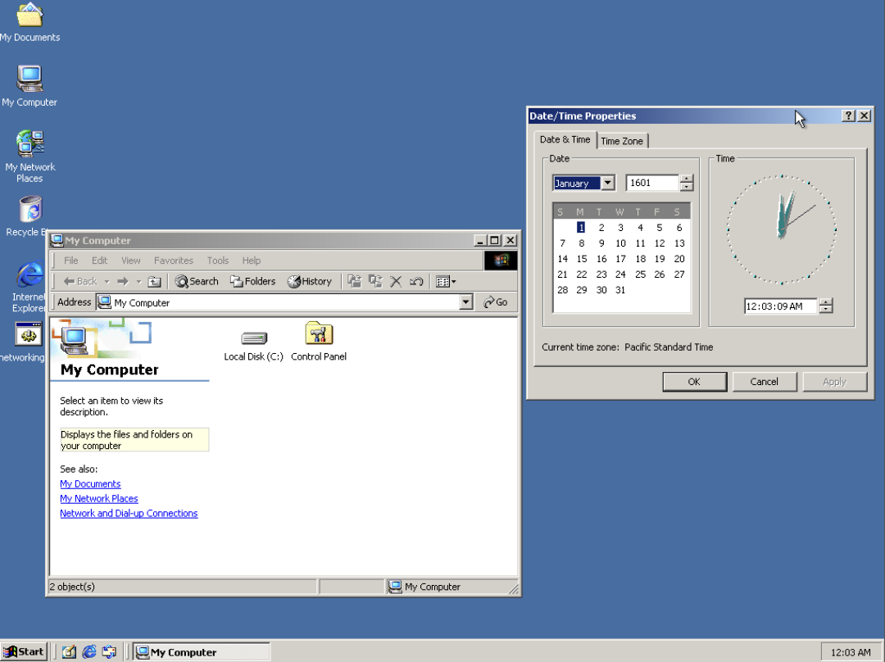Select day 15 in the calendar
The height and width of the screenshot is (662, 885).
pyautogui.click(x=581, y=258)
